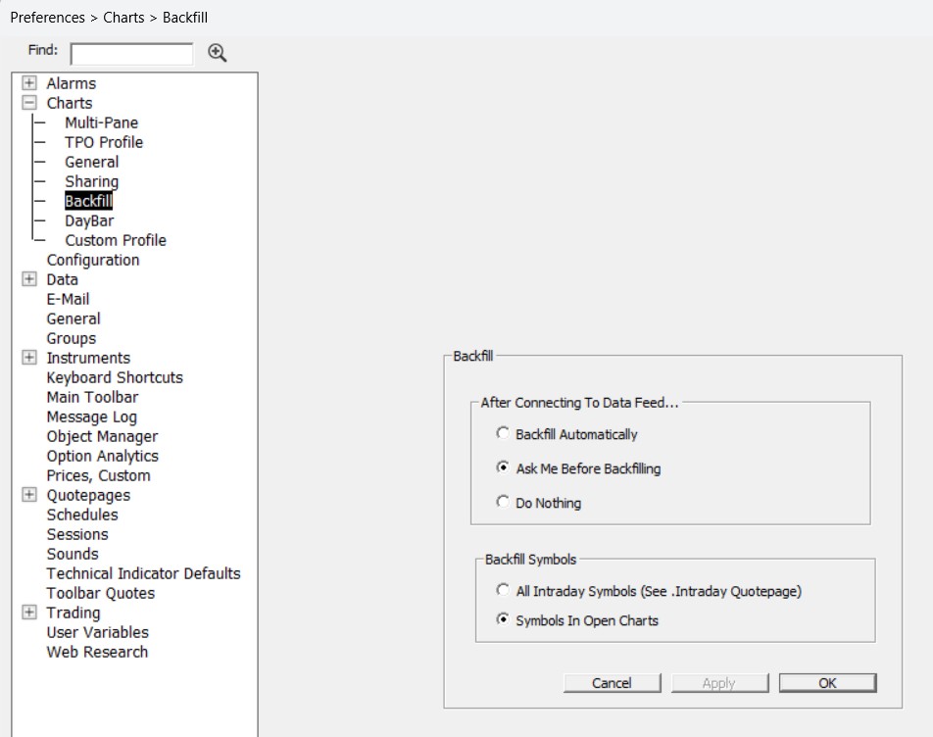The height and width of the screenshot is (737, 933).
Task: Expand the Trading tree node
Action: pos(29,613)
